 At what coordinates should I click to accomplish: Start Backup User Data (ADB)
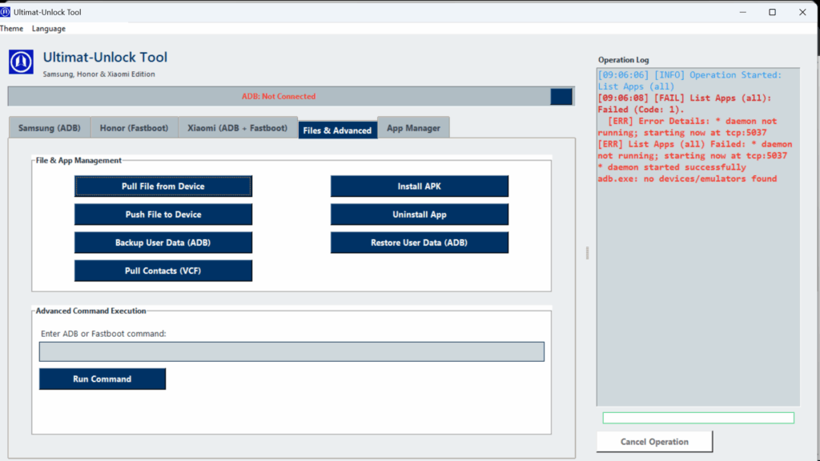point(163,243)
